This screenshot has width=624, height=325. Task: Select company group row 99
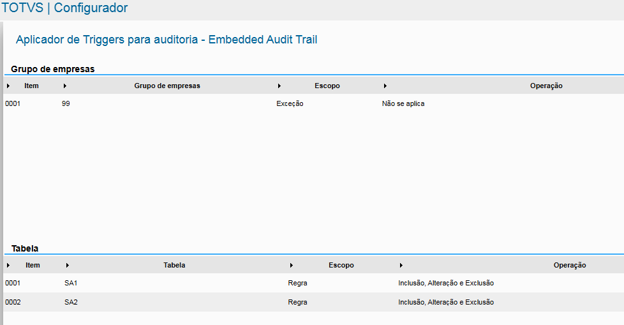coord(66,103)
